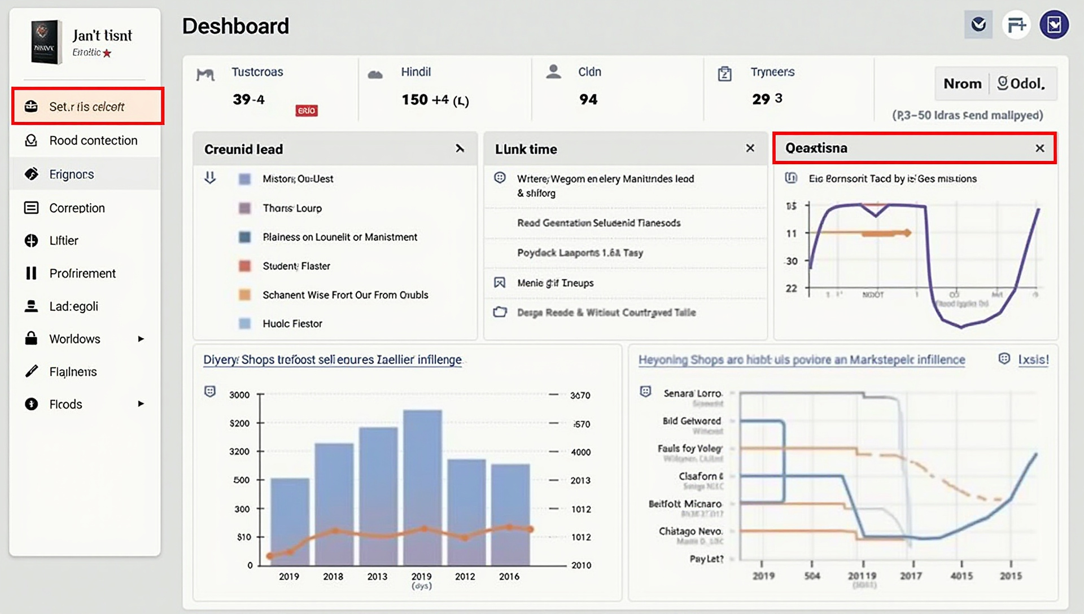
Task: Click the plus-flag icon in header
Action: [1016, 25]
